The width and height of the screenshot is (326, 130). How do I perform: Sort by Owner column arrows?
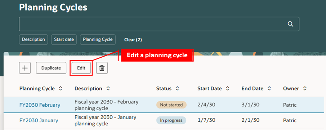(x=305, y=89)
